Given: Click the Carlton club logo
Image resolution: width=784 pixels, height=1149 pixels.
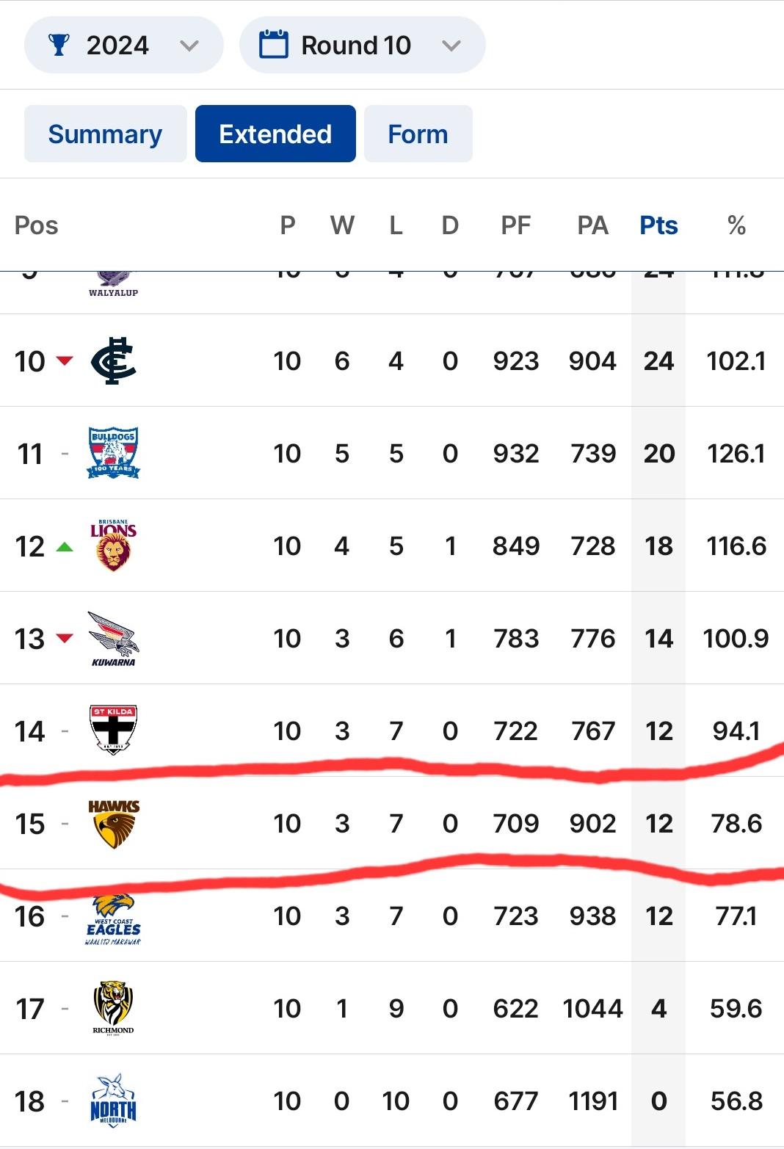Looking at the screenshot, I should [114, 360].
